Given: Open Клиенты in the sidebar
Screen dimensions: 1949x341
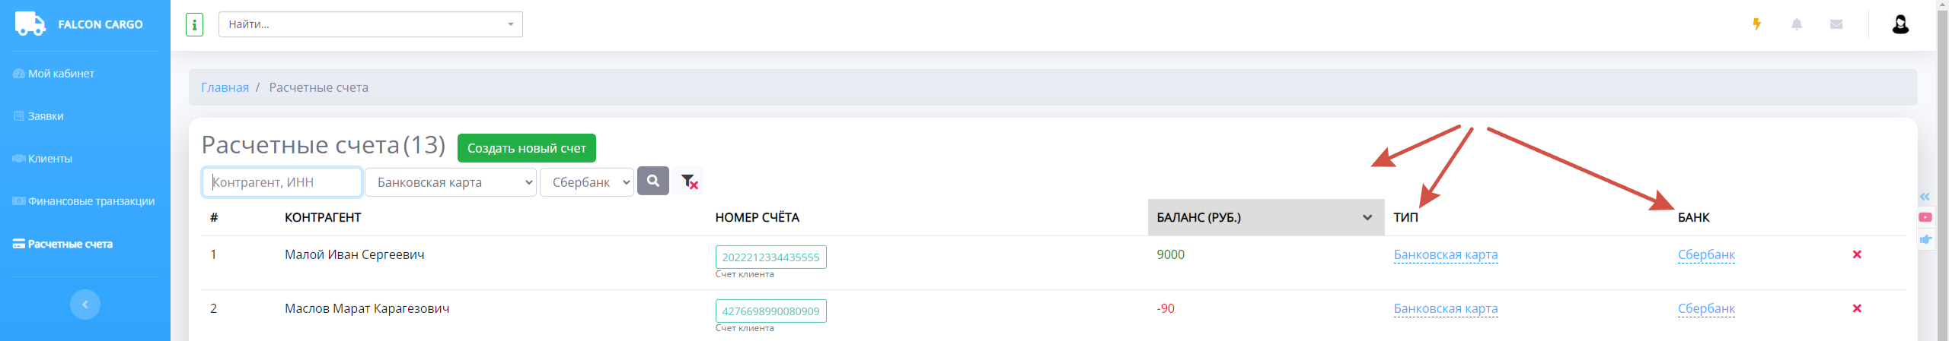Looking at the screenshot, I should 49,159.
